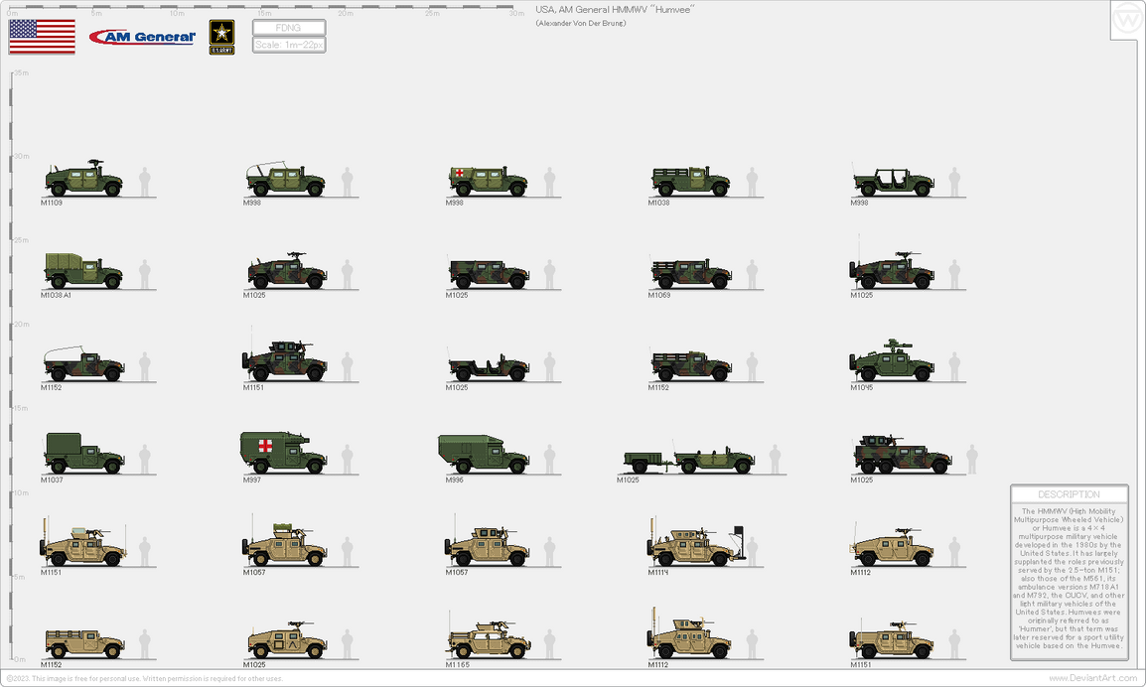Screen dimensions: 1146x687
Task: Click the U.S. Army star emblem
Action: (x=222, y=38)
